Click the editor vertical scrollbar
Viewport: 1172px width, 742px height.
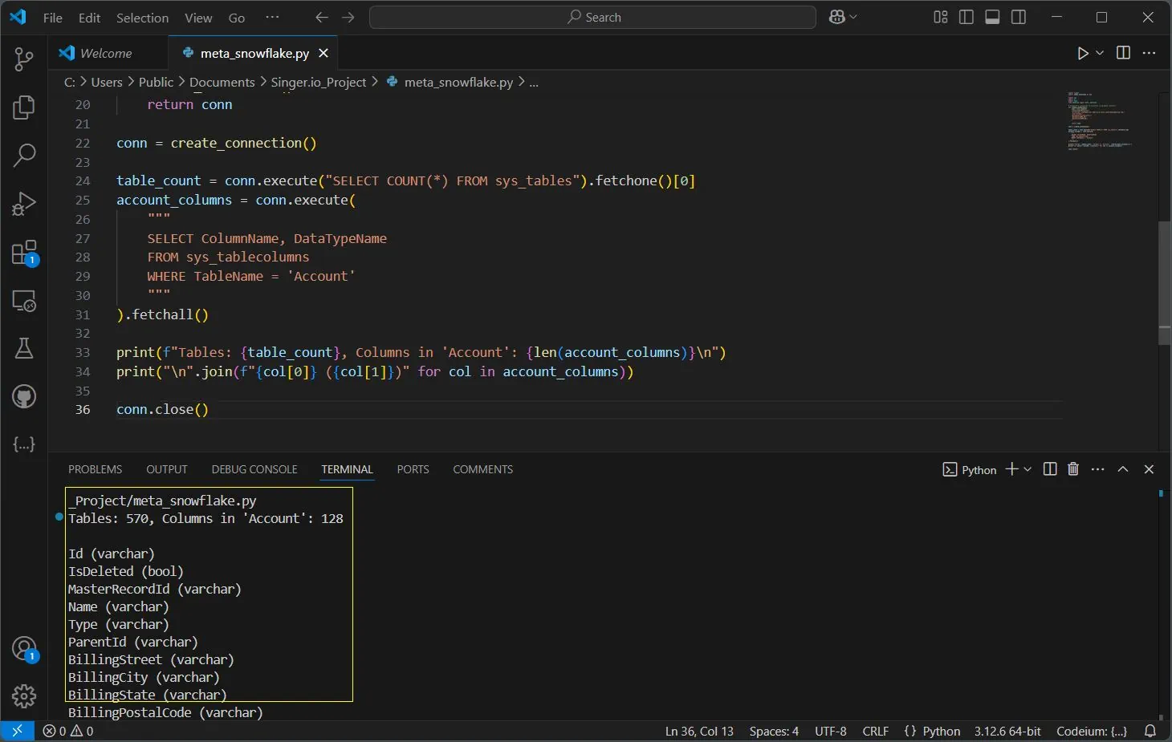pyautogui.click(x=1164, y=281)
